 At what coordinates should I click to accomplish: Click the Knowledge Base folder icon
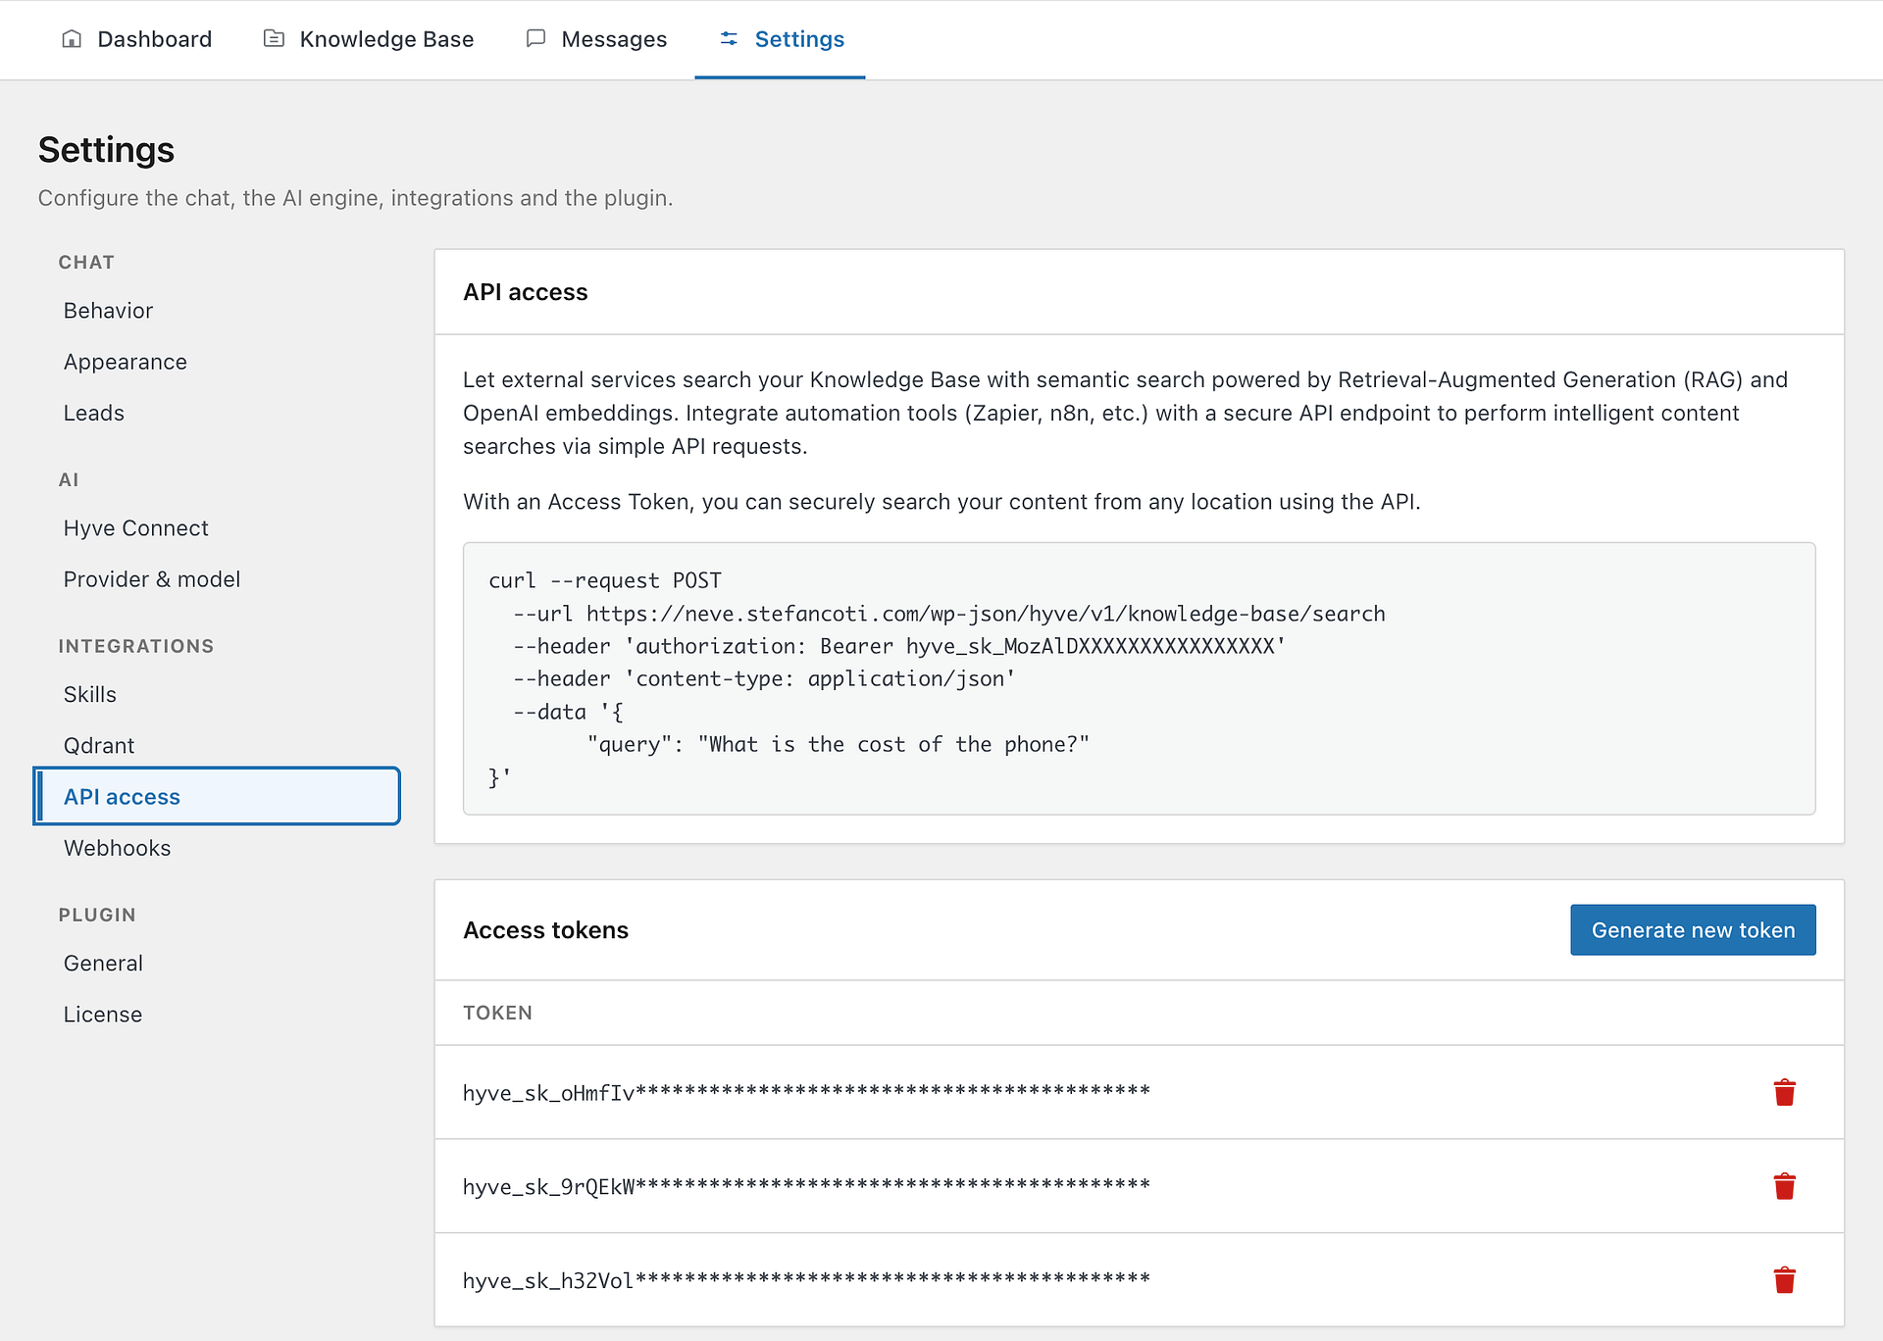pyautogui.click(x=274, y=39)
